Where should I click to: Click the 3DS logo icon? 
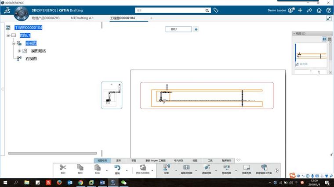coord(7,10)
